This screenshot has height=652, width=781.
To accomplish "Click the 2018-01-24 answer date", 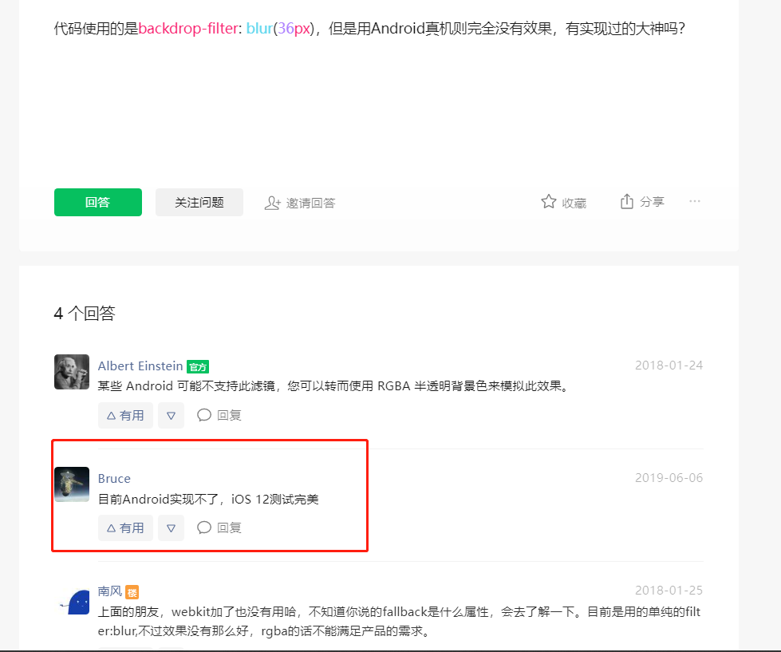I will pyautogui.click(x=669, y=365).
